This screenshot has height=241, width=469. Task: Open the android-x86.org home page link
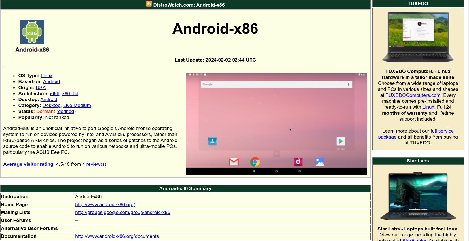(105, 204)
